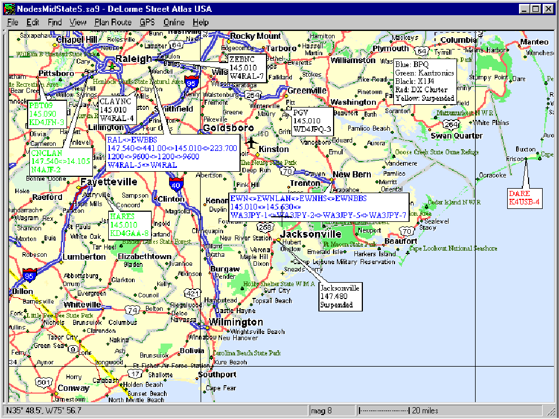The width and height of the screenshot is (559, 419).
Task: Click the US 64 shield near Lassiter
Action: tap(176, 45)
